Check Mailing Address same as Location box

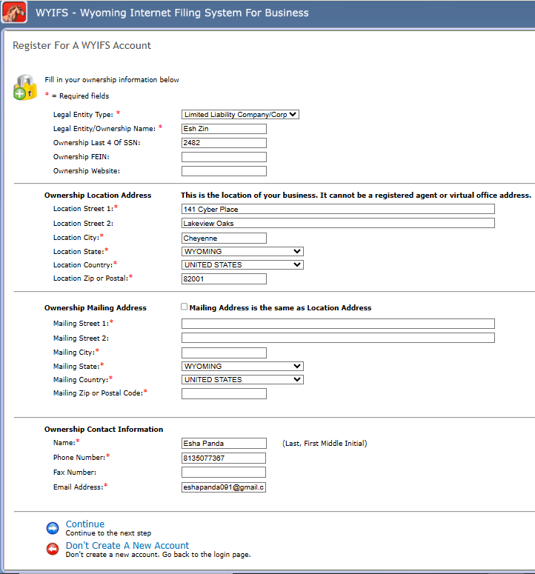(185, 307)
